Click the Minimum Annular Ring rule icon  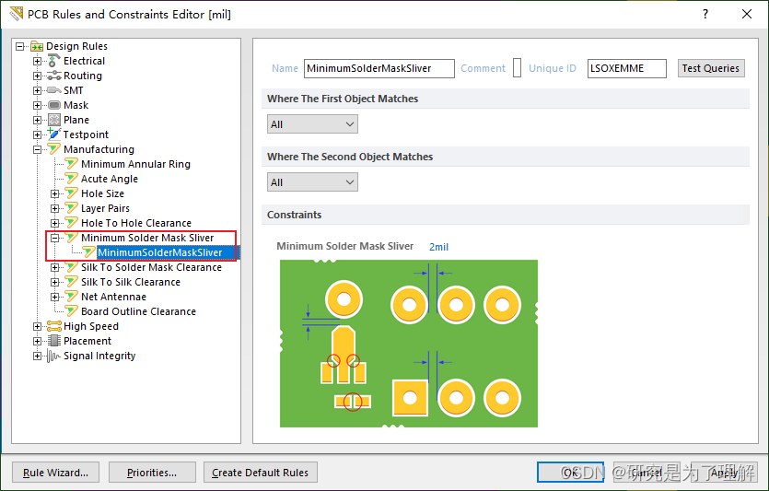[72, 164]
